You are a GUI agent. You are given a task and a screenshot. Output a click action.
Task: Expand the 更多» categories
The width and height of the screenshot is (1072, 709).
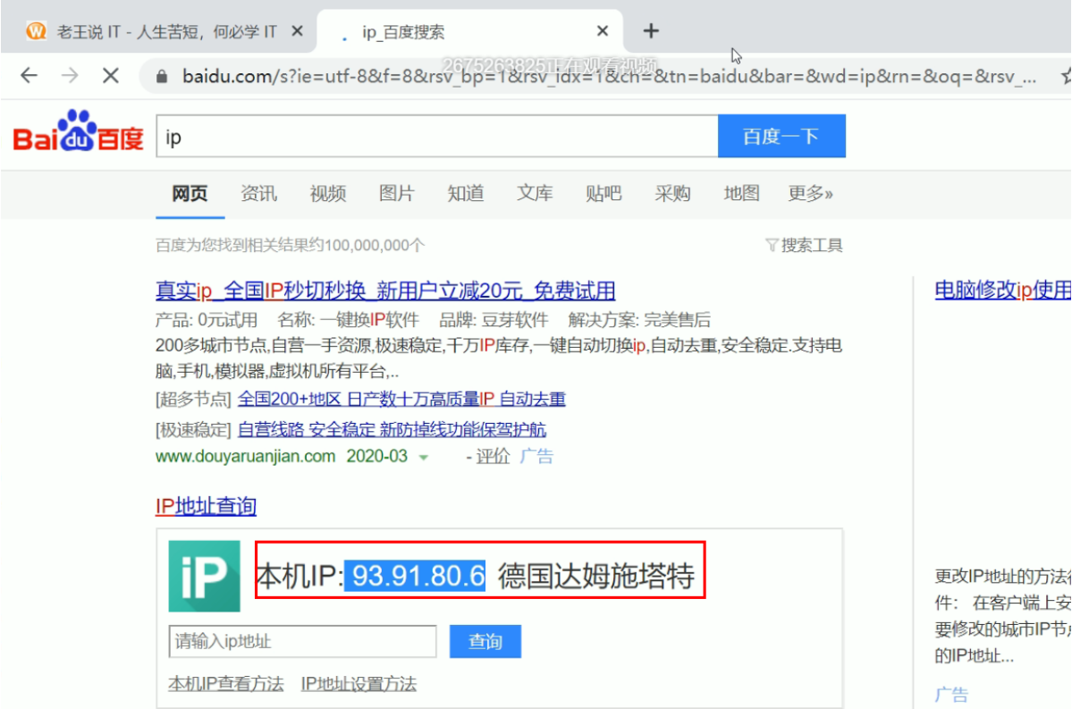coord(811,193)
